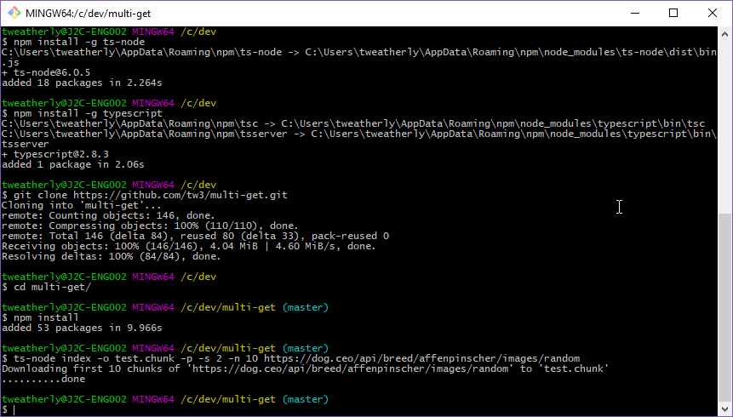The image size is (733, 417).
Task: Click the git clone multi-get.git command
Action: click(x=151, y=195)
